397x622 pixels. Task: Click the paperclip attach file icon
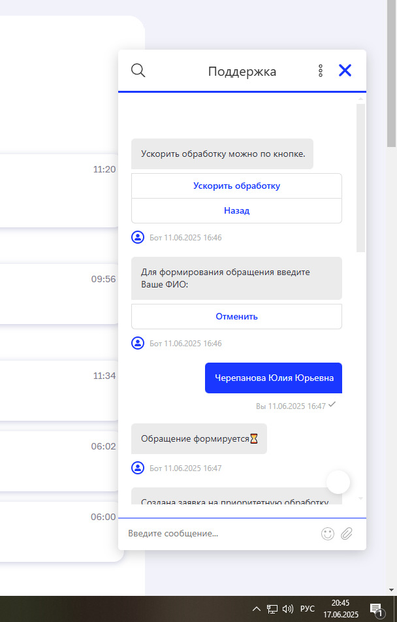pos(347,534)
